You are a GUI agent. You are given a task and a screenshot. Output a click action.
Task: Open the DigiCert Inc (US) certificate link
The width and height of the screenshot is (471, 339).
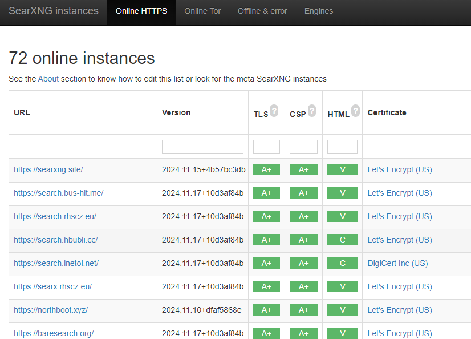pos(397,263)
